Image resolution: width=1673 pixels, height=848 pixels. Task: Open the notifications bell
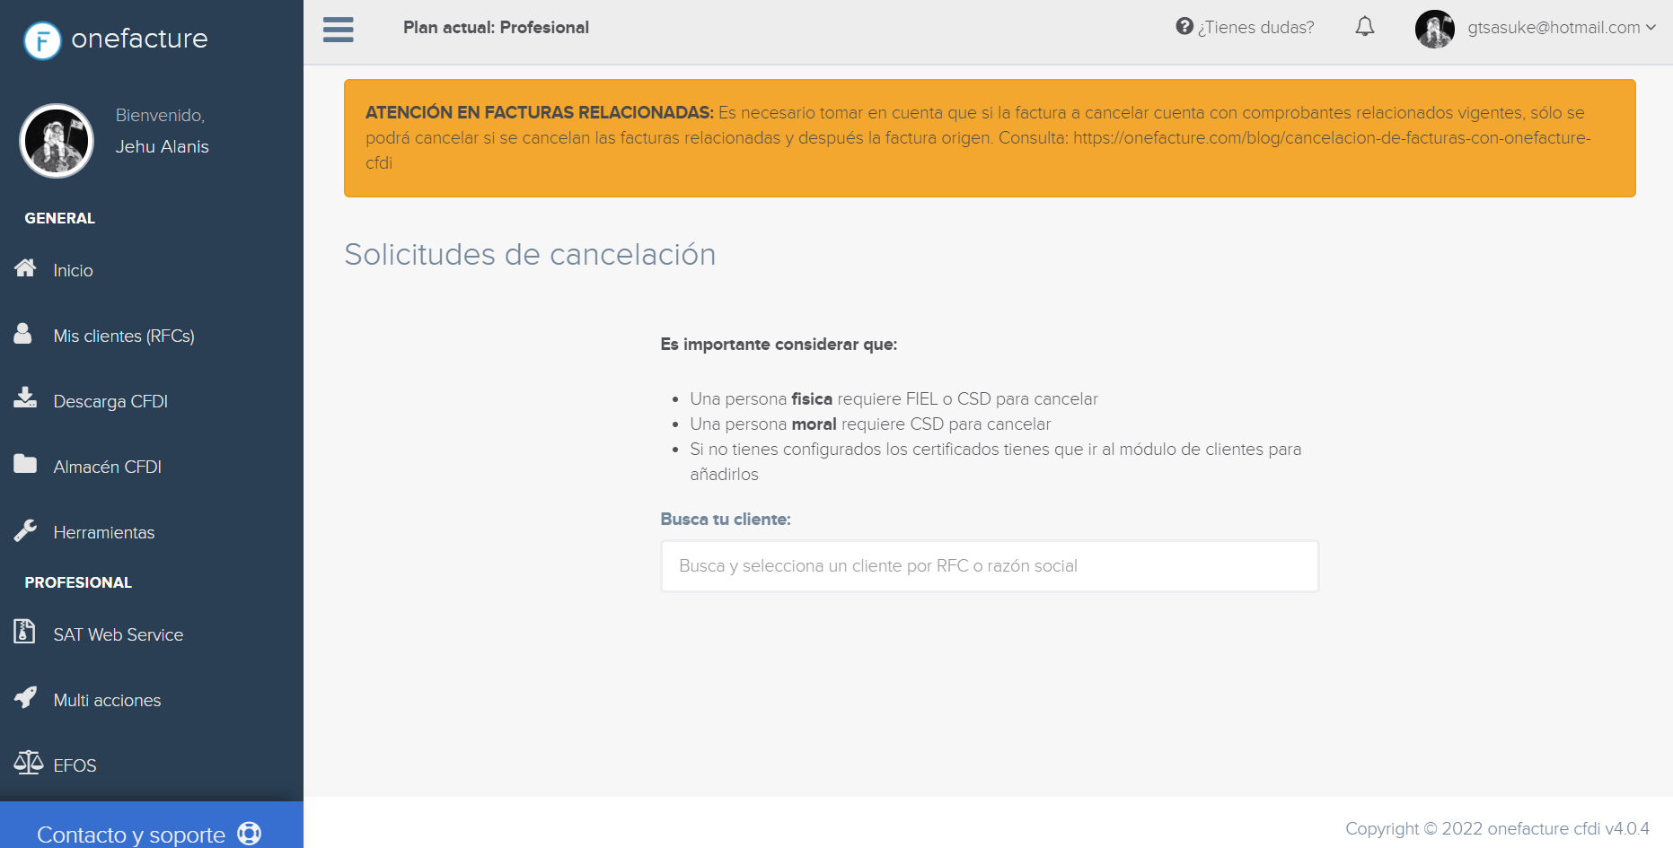pyautogui.click(x=1364, y=27)
